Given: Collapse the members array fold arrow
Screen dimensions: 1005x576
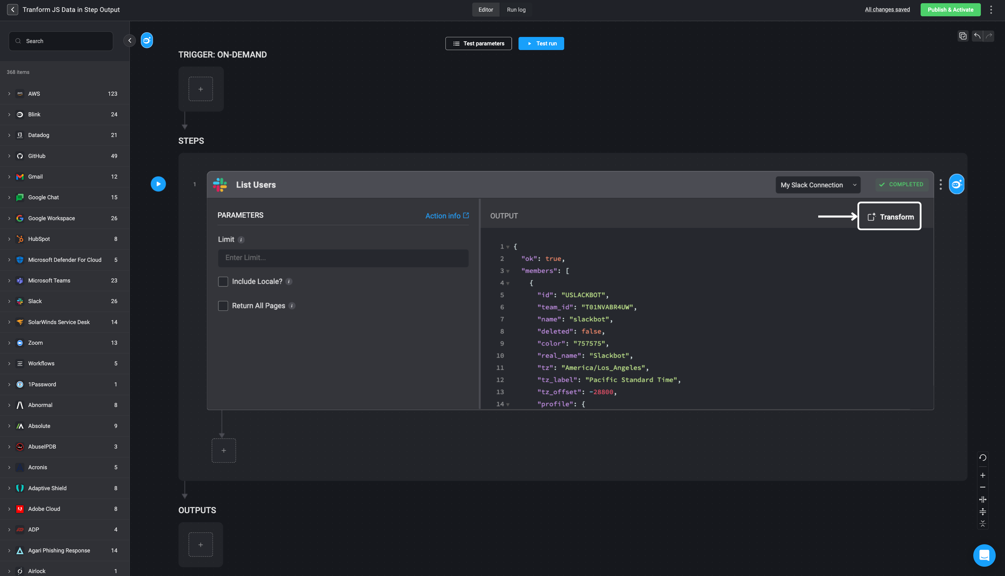Looking at the screenshot, I should (x=508, y=271).
